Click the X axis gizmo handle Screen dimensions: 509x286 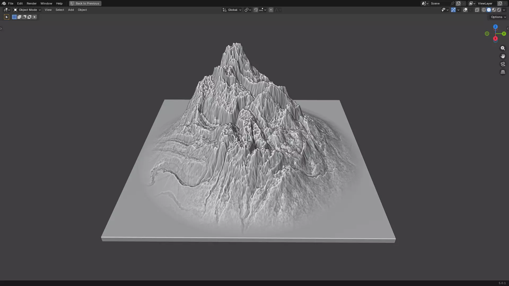coord(495,39)
